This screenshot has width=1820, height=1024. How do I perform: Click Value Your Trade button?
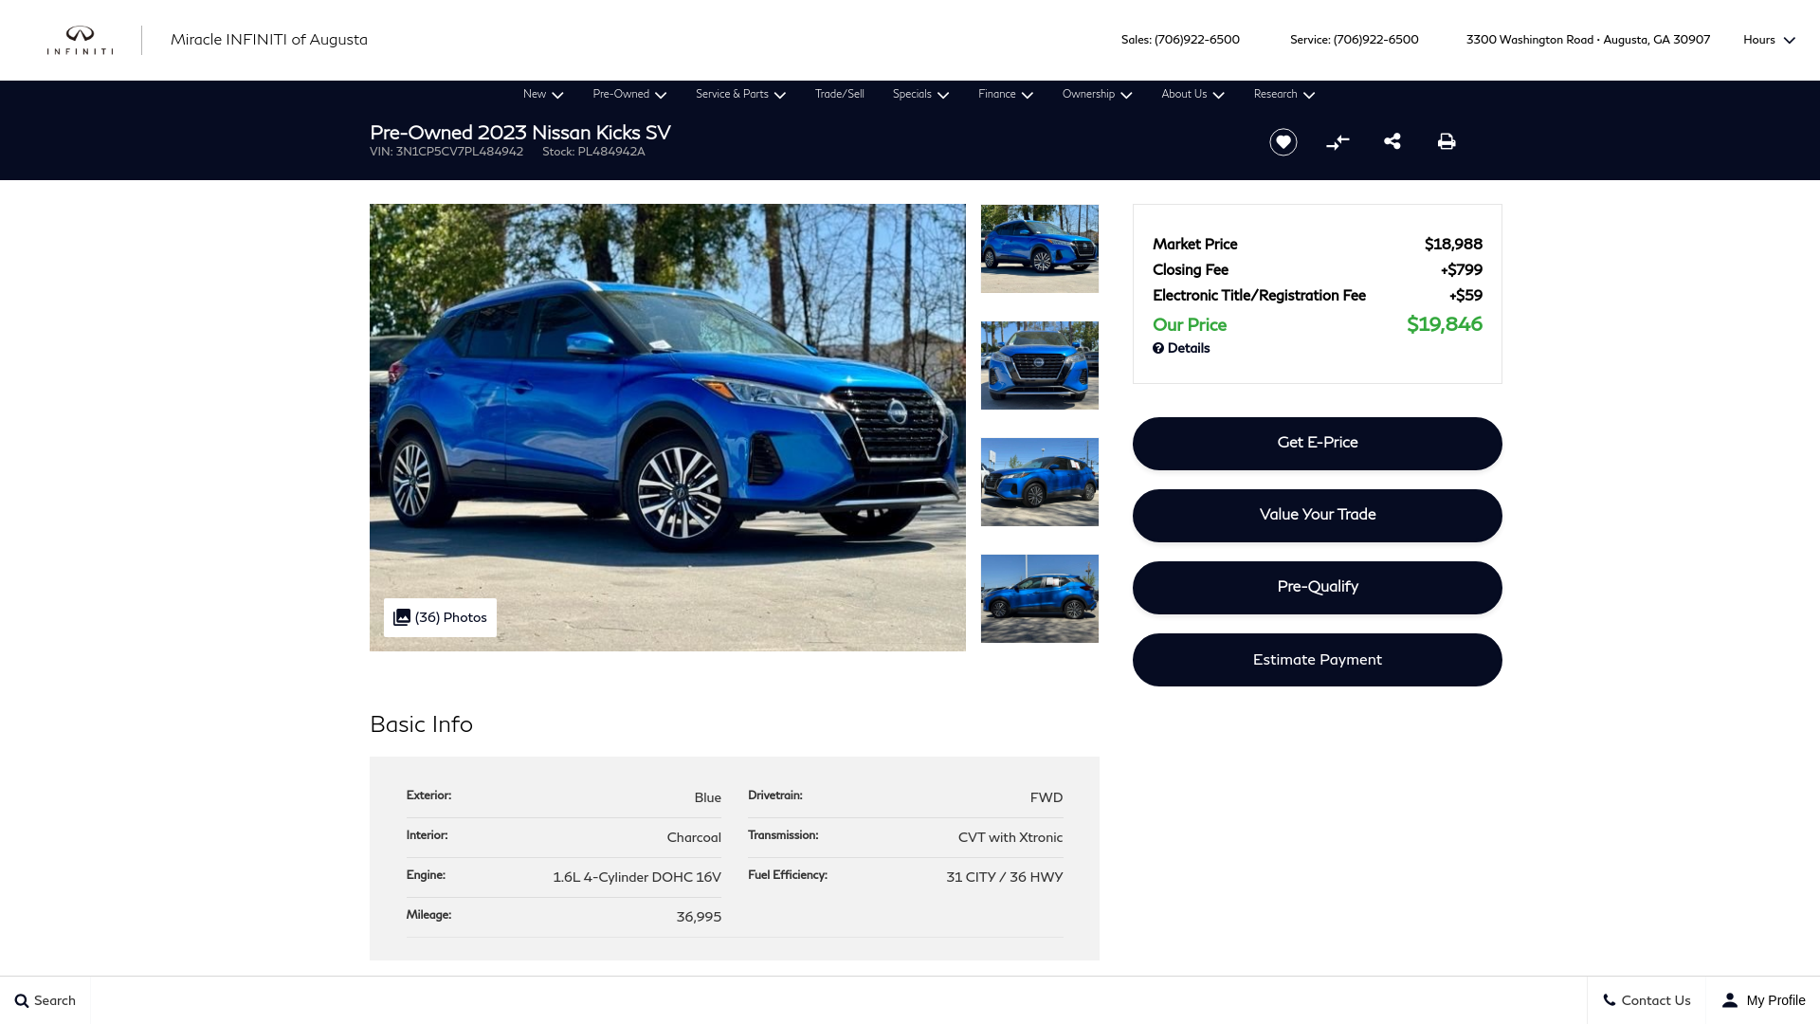click(x=1317, y=516)
